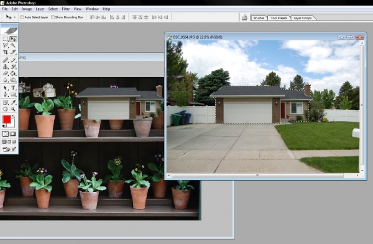Click scroll-down arrow in DSC_0564.JPG window
Image resolution: width=373 pixels, height=244 pixels.
362,171
